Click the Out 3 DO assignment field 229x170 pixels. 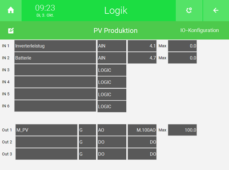coord(142,154)
